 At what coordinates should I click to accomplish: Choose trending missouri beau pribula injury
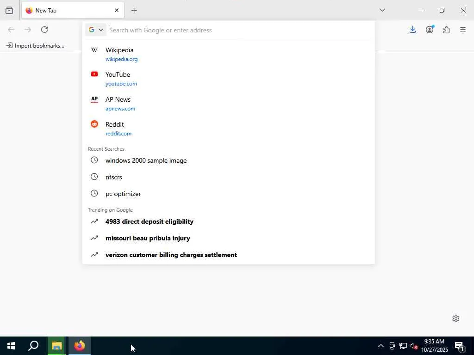click(228, 238)
